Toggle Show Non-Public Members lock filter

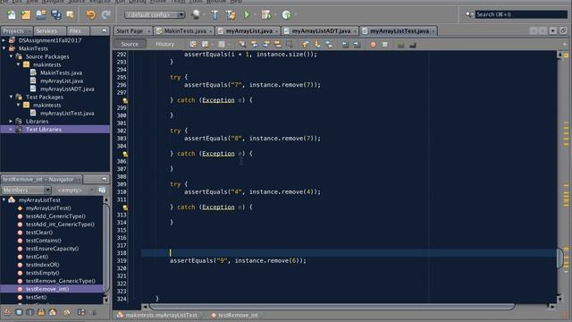(41, 312)
